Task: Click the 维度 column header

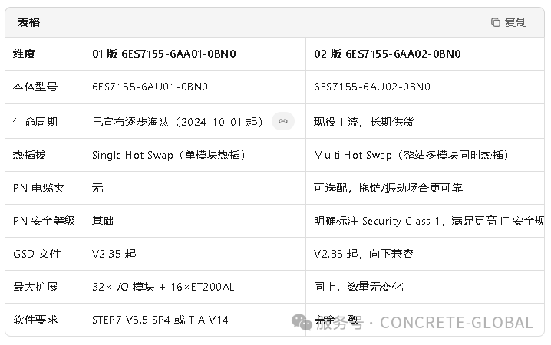Action: (x=25, y=54)
